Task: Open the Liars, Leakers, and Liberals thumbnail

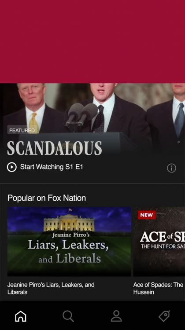Action: click(x=69, y=242)
